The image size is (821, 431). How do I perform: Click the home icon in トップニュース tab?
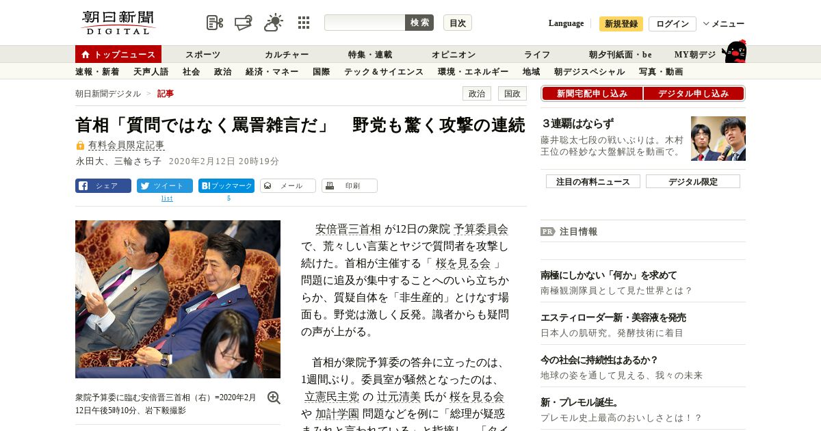[x=86, y=54]
